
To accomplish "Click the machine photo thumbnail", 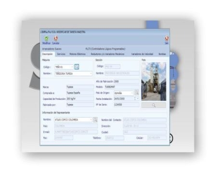I will pos(154,81).
